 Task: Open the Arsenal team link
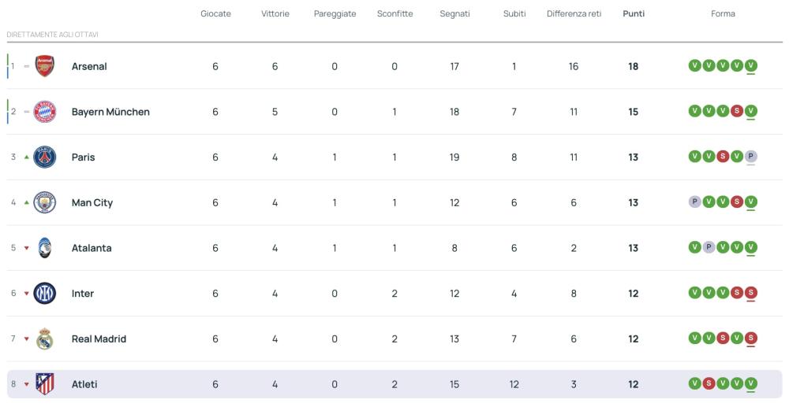[x=89, y=67]
